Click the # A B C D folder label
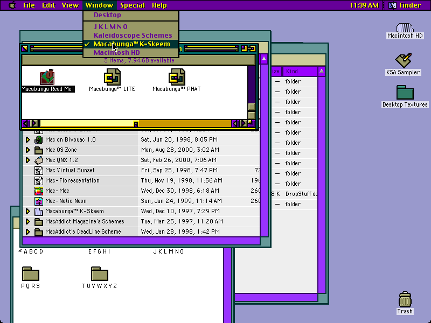This screenshot has width=431, height=323. pyautogui.click(x=31, y=251)
